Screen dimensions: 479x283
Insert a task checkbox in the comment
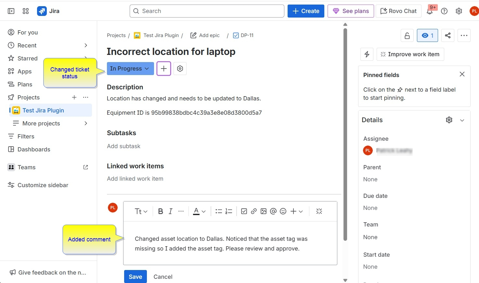point(244,211)
